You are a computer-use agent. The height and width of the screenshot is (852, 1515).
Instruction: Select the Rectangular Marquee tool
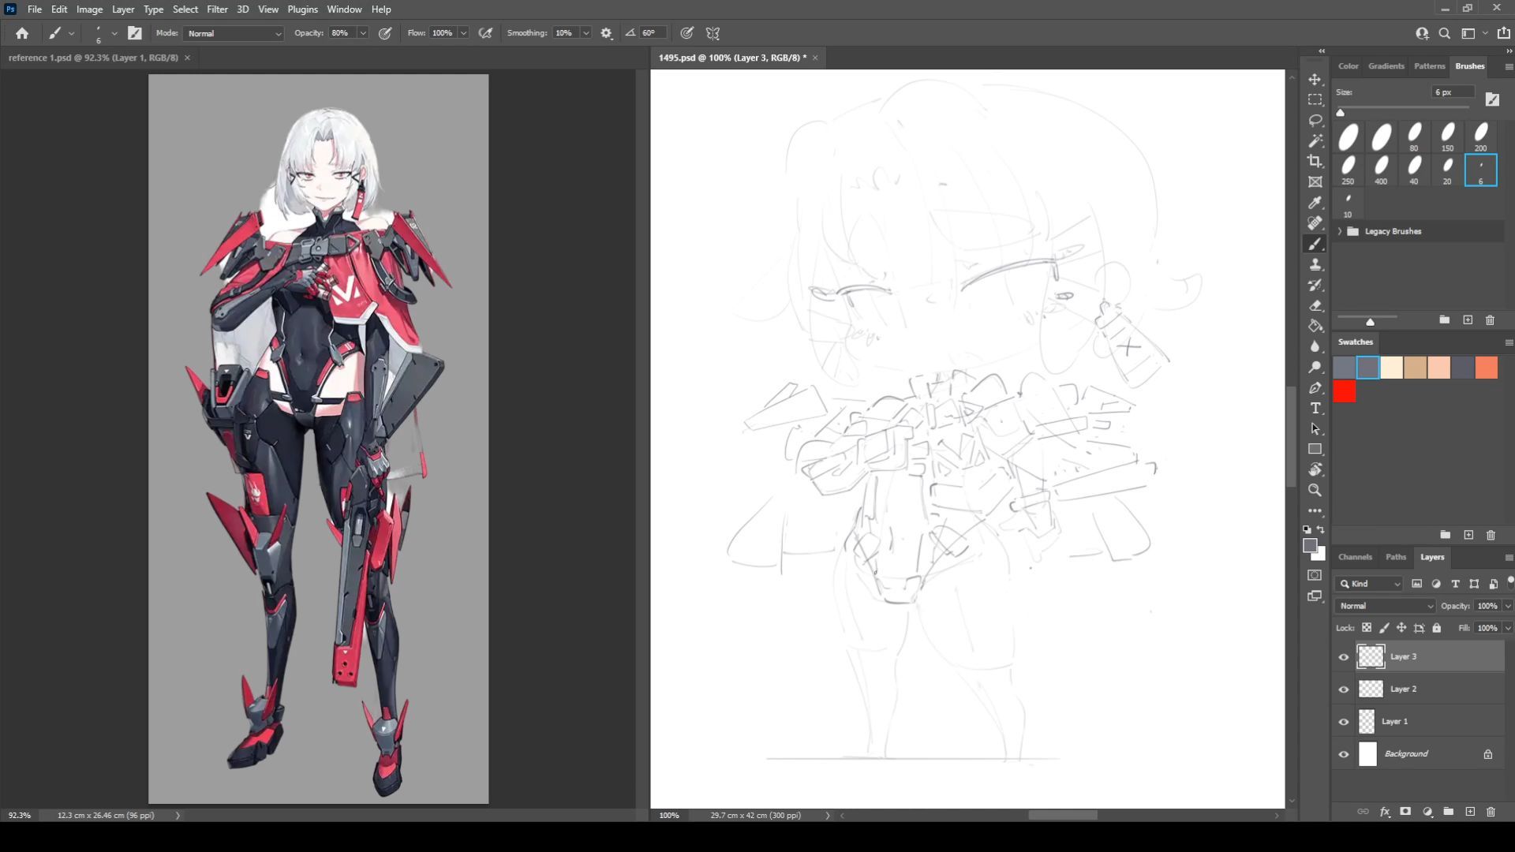point(1315,100)
